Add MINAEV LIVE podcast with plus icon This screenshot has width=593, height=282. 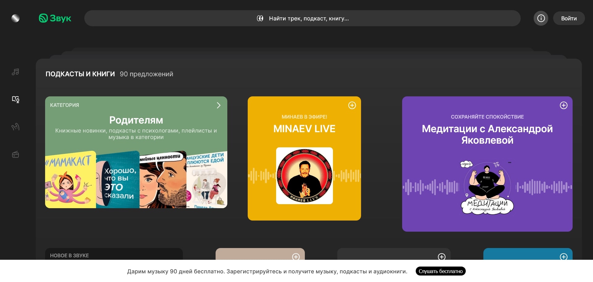click(352, 105)
